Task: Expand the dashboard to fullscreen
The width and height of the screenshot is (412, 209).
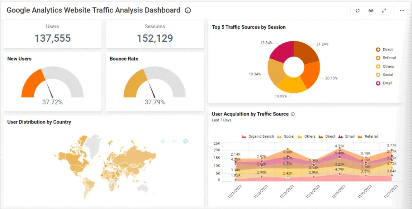Action: click(384, 11)
